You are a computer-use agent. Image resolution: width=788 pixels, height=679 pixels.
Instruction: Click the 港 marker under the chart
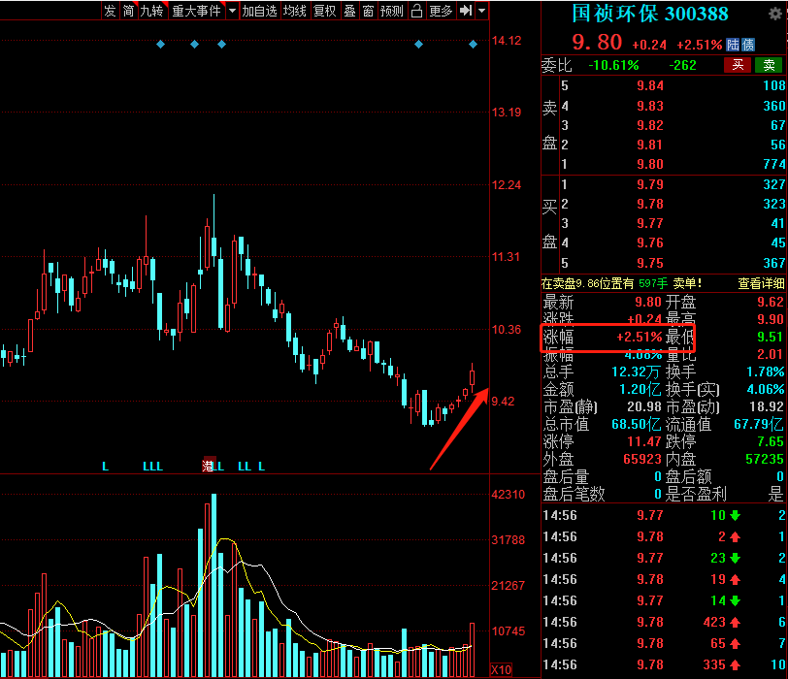(208, 466)
